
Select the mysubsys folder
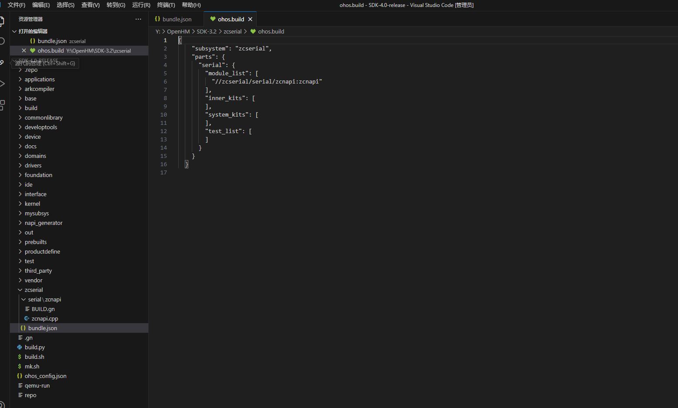[x=37, y=213]
